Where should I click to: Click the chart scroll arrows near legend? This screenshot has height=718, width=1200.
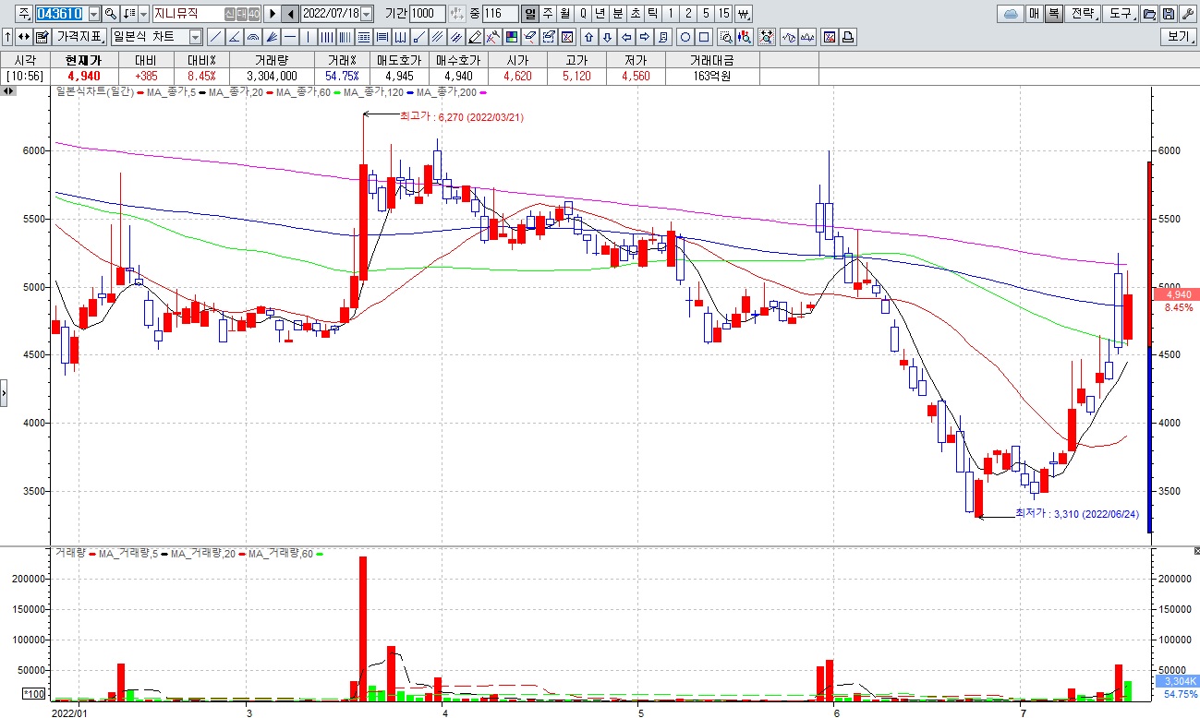point(9,91)
